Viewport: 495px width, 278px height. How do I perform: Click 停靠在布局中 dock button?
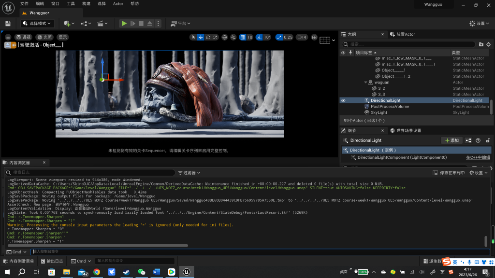449,173
